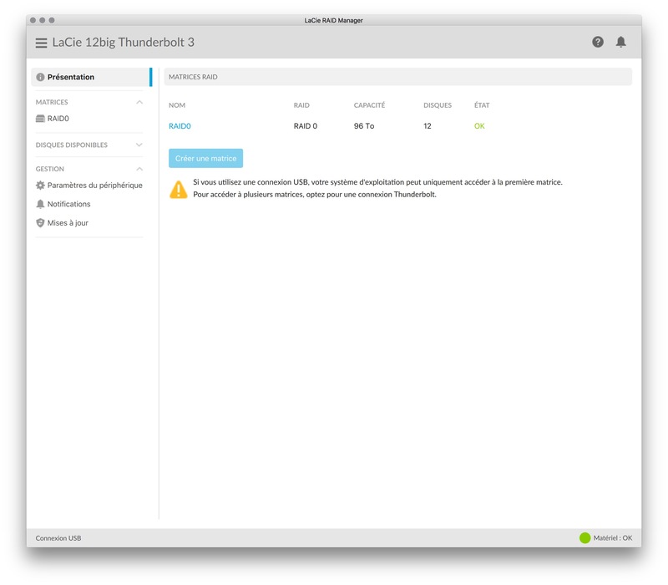Click the bell icon beside Notifications in sidebar
The image size is (668, 585).
(x=40, y=204)
